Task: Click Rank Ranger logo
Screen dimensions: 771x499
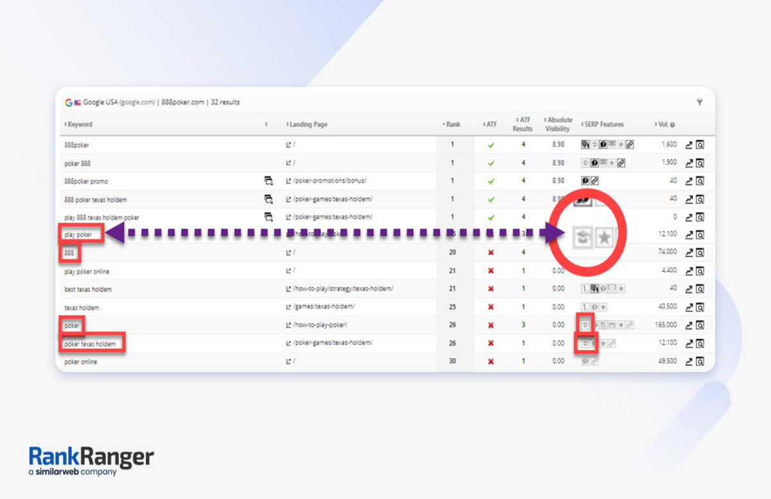Action: [x=91, y=461]
